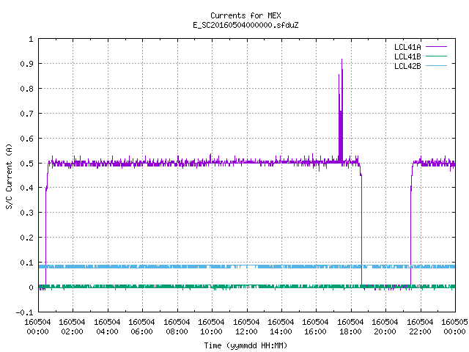The image size is (469, 352).
Task: Click the x-axis tick label '160504 06:00'
Action: click(x=141, y=327)
